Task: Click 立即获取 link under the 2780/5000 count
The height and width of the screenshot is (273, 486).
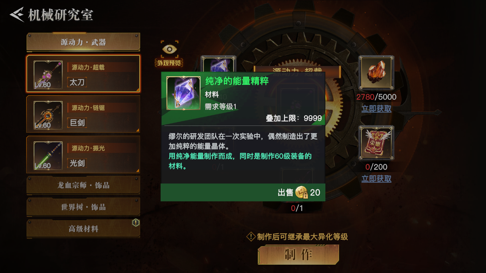Action: (376, 108)
